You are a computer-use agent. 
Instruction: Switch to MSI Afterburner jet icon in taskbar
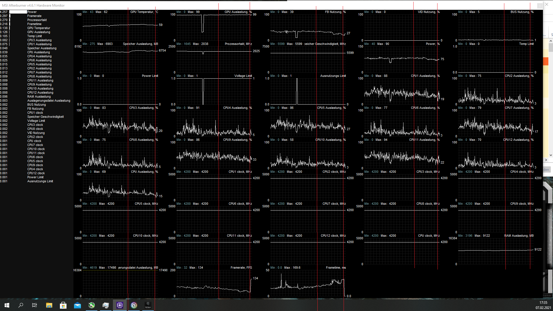click(x=92, y=305)
